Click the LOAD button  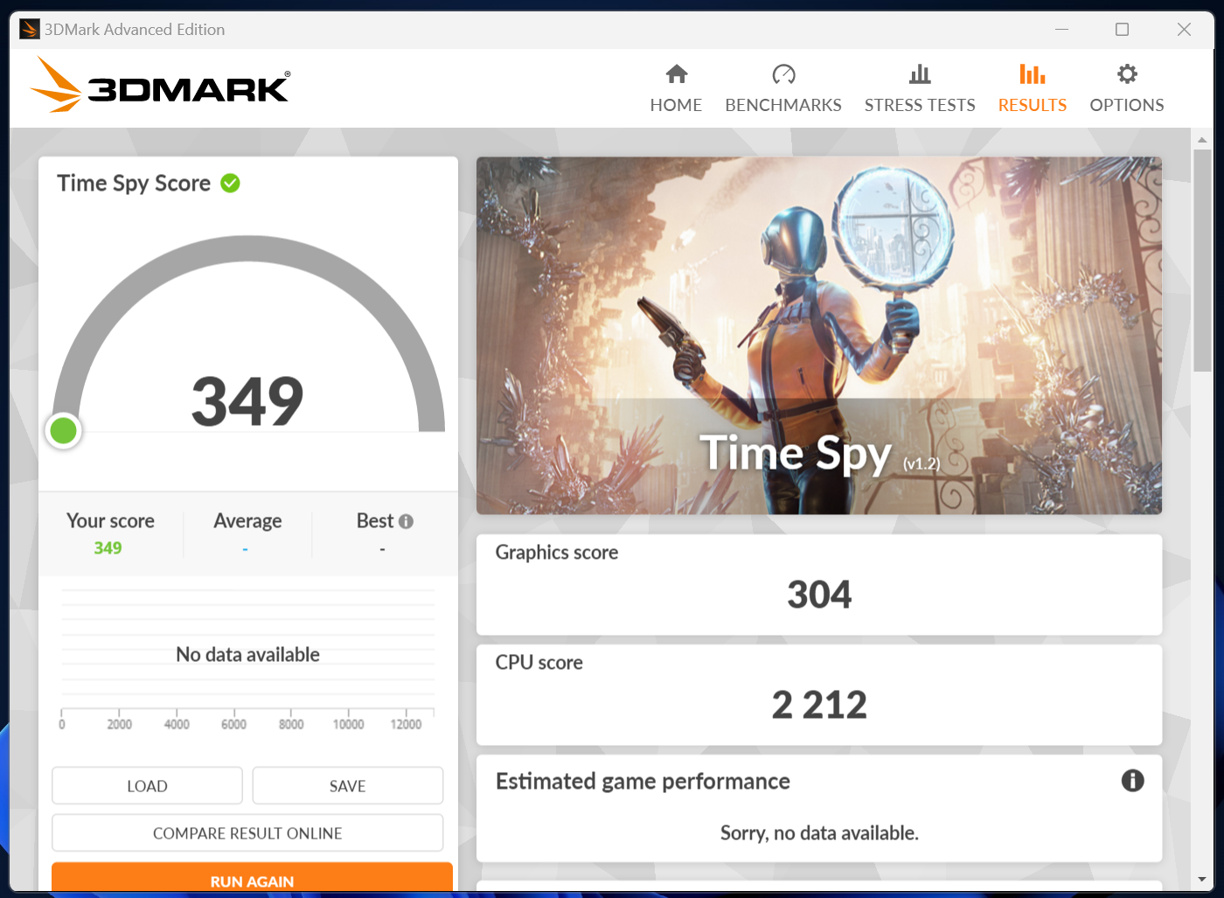[147, 785]
